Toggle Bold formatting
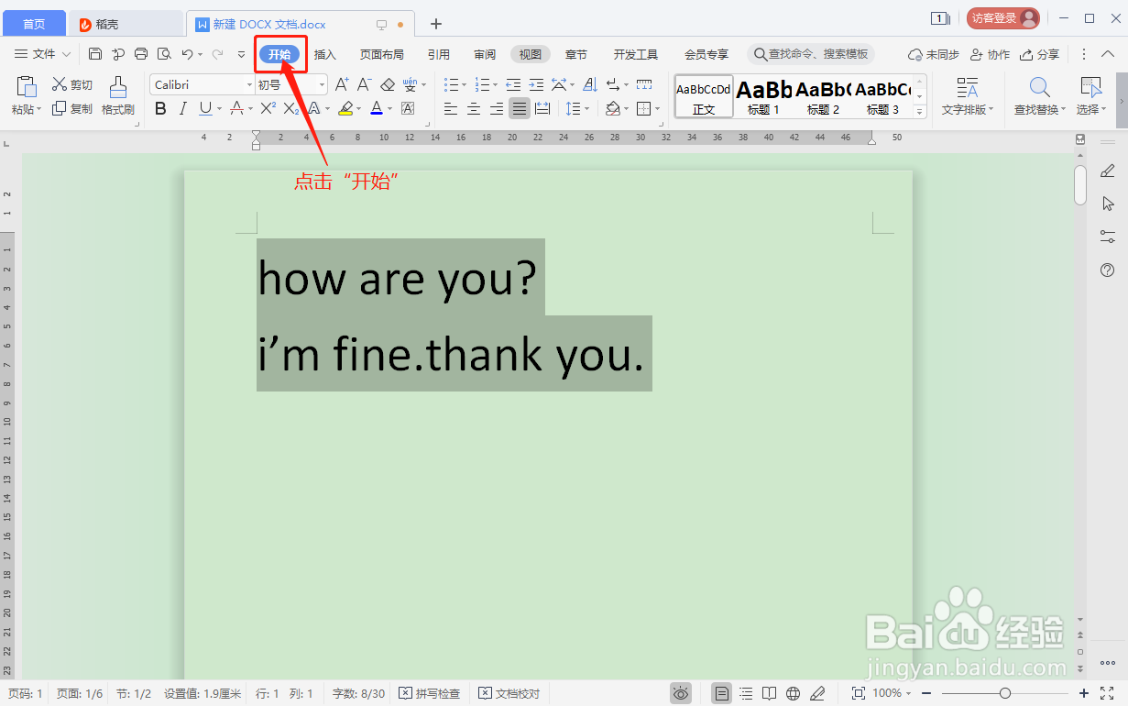 pyautogui.click(x=161, y=109)
